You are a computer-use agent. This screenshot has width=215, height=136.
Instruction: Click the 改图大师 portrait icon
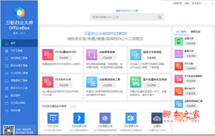(179, 41)
